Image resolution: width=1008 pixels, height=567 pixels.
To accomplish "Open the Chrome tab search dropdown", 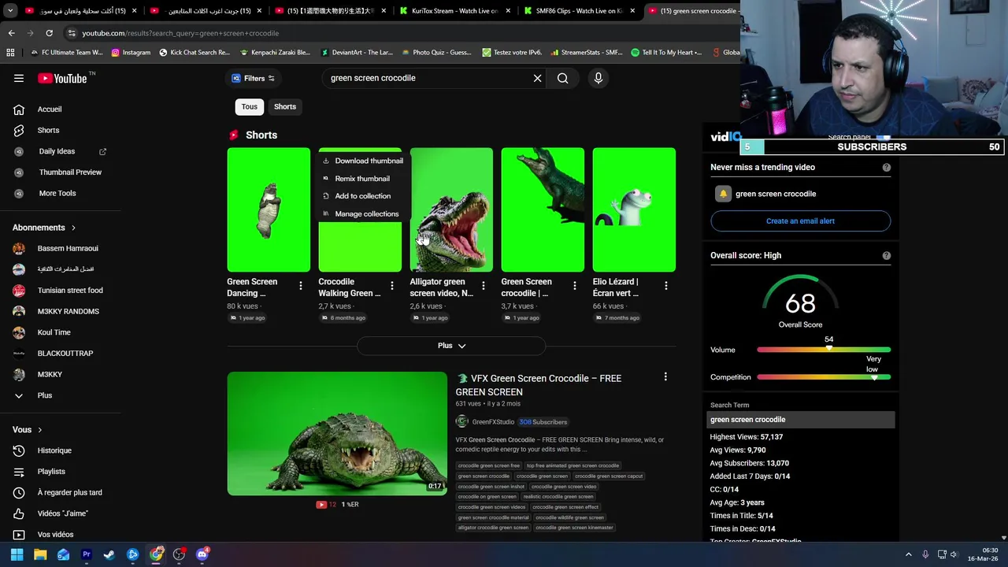I will click(10, 11).
